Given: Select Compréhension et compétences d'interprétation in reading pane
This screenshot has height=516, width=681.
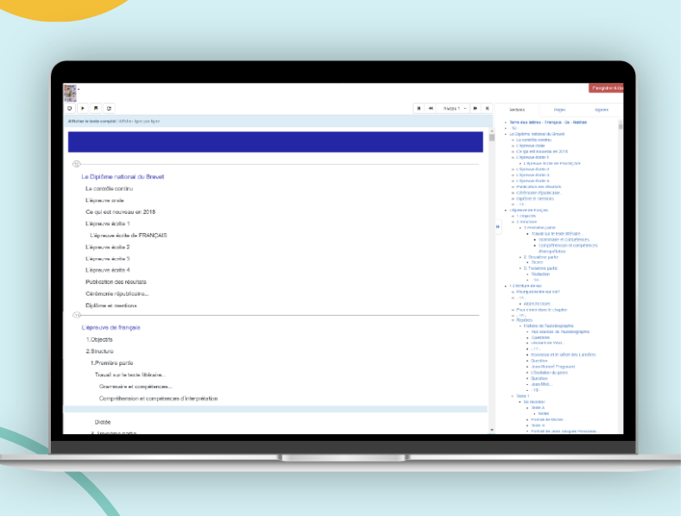Looking at the screenshot, I should pyautogui.click(x=159, y=399).
